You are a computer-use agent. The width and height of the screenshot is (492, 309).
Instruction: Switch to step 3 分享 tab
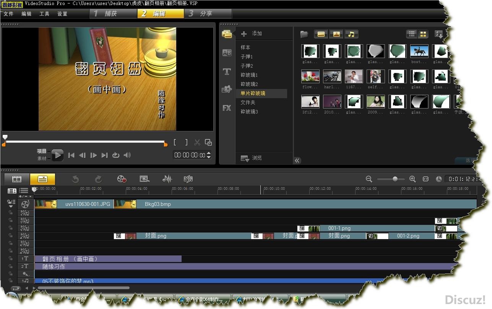(209, 14)
